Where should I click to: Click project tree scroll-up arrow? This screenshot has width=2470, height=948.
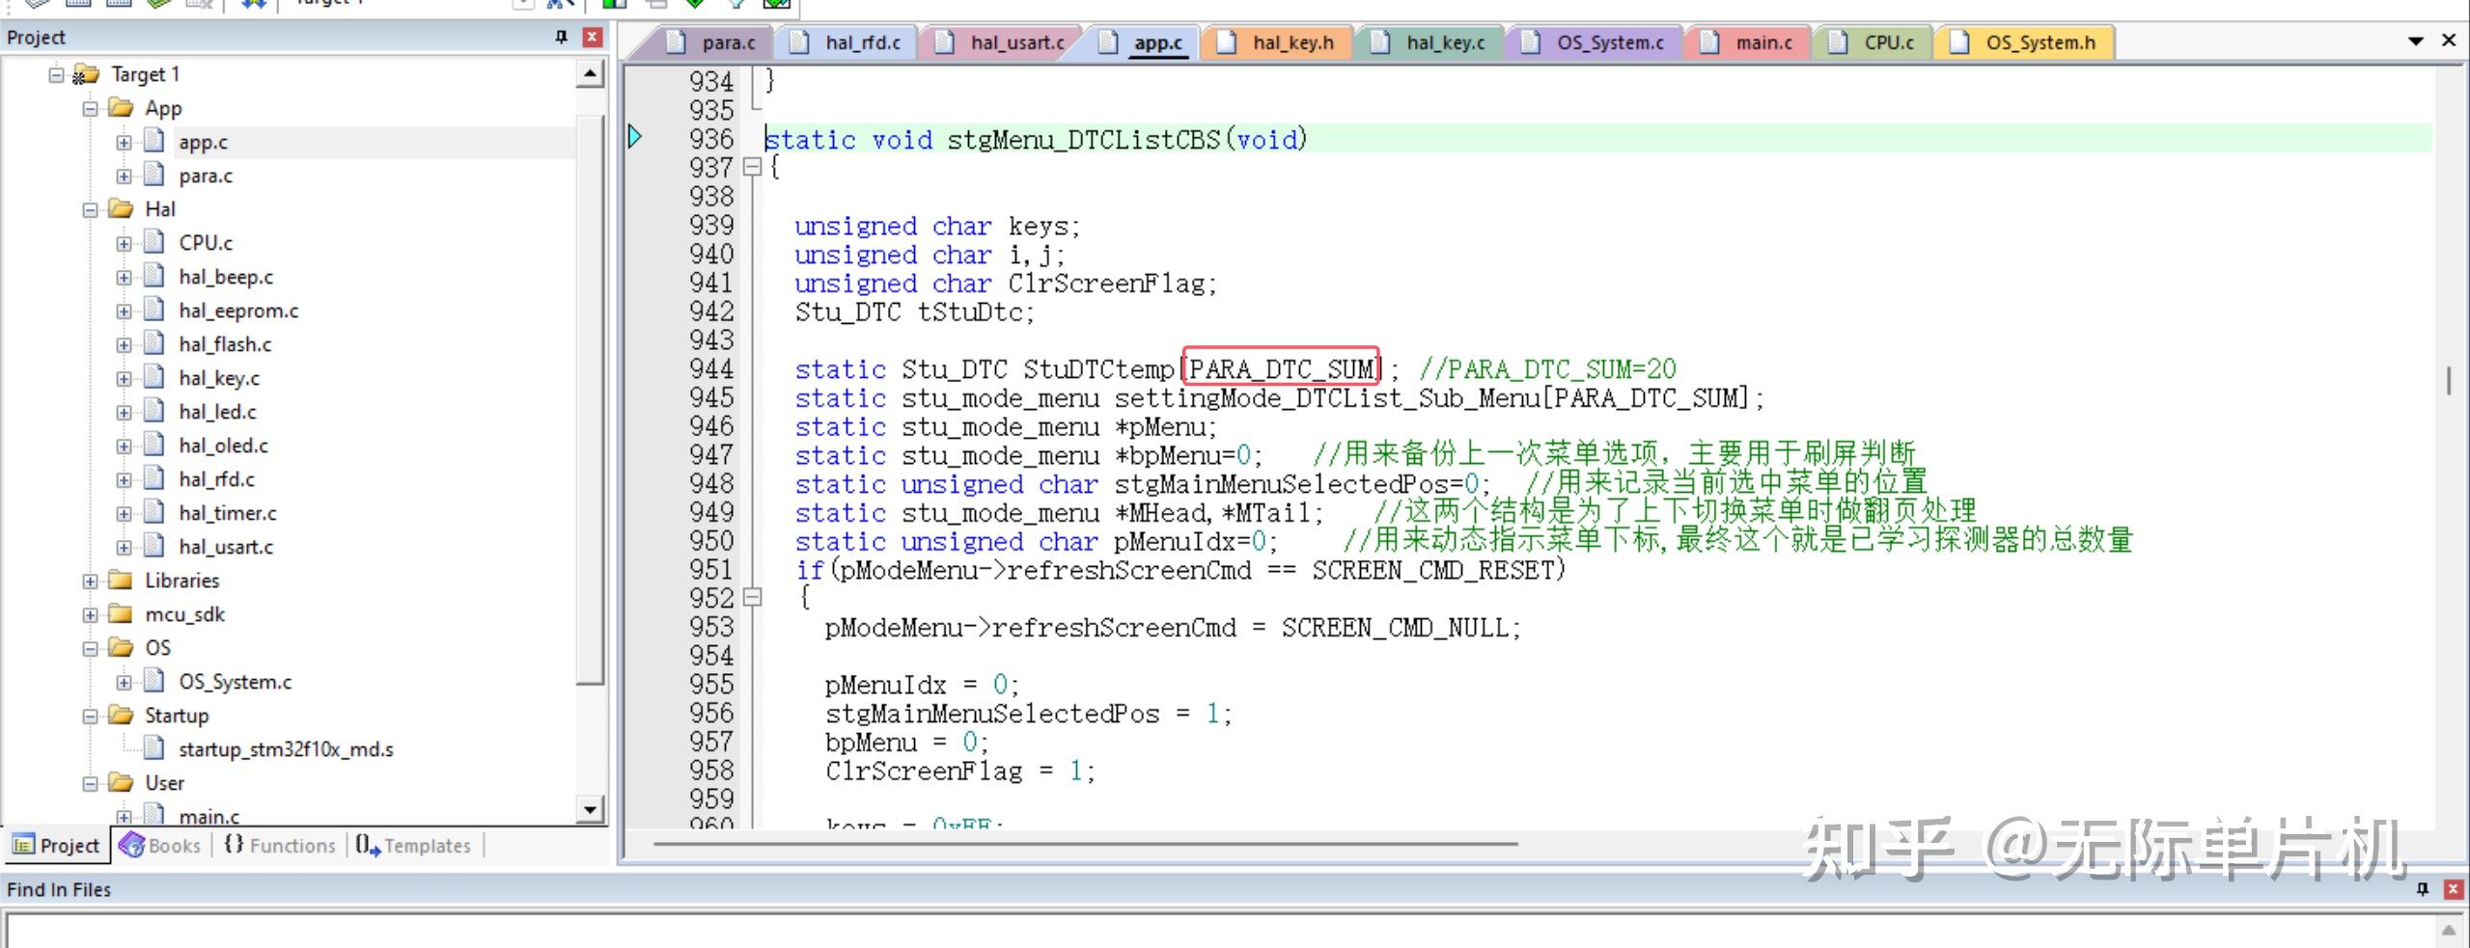click(590, 74)
